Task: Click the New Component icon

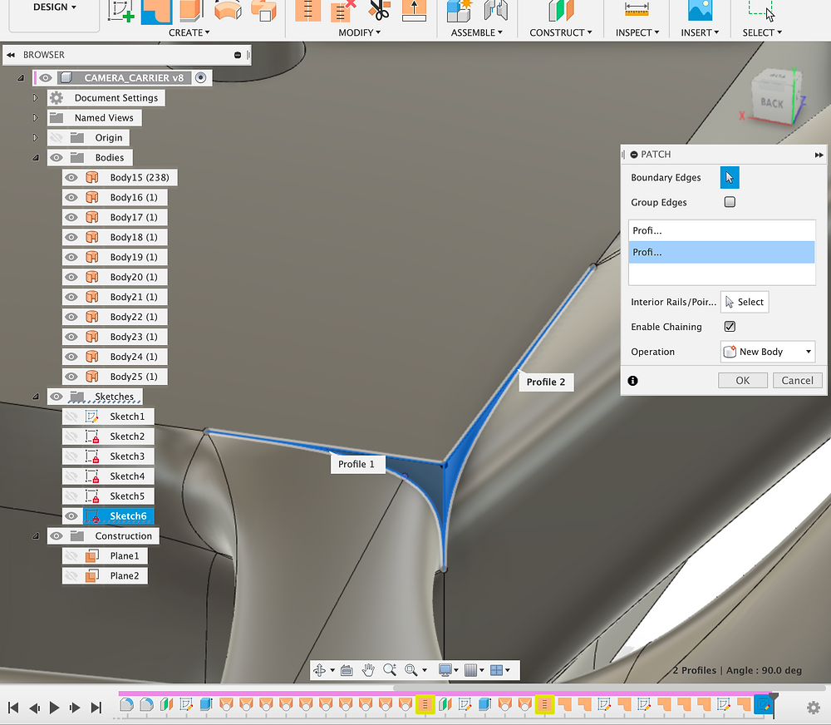Action: 460,11
